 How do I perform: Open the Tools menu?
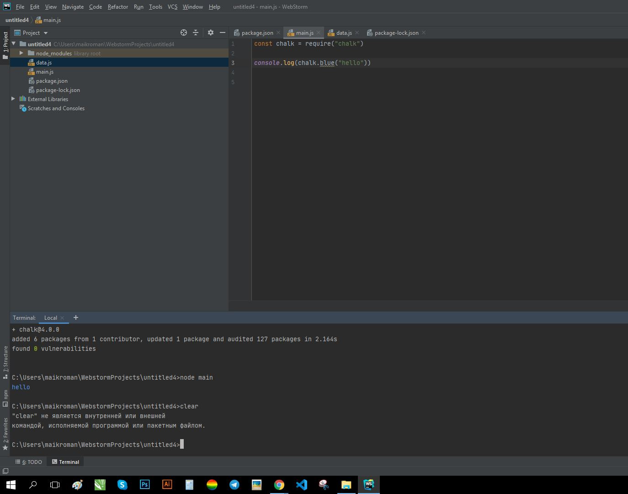coord(155,7)
